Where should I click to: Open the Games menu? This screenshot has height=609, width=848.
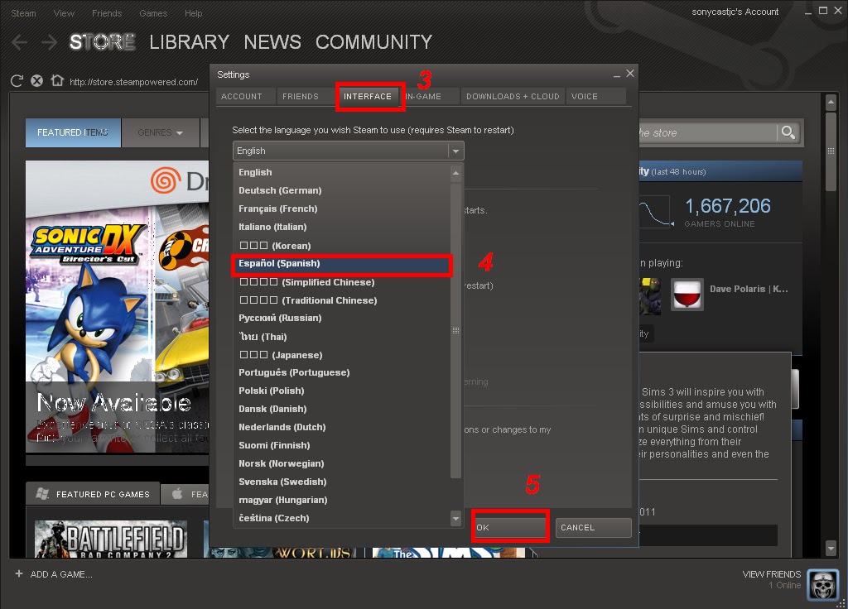[153, 13]
